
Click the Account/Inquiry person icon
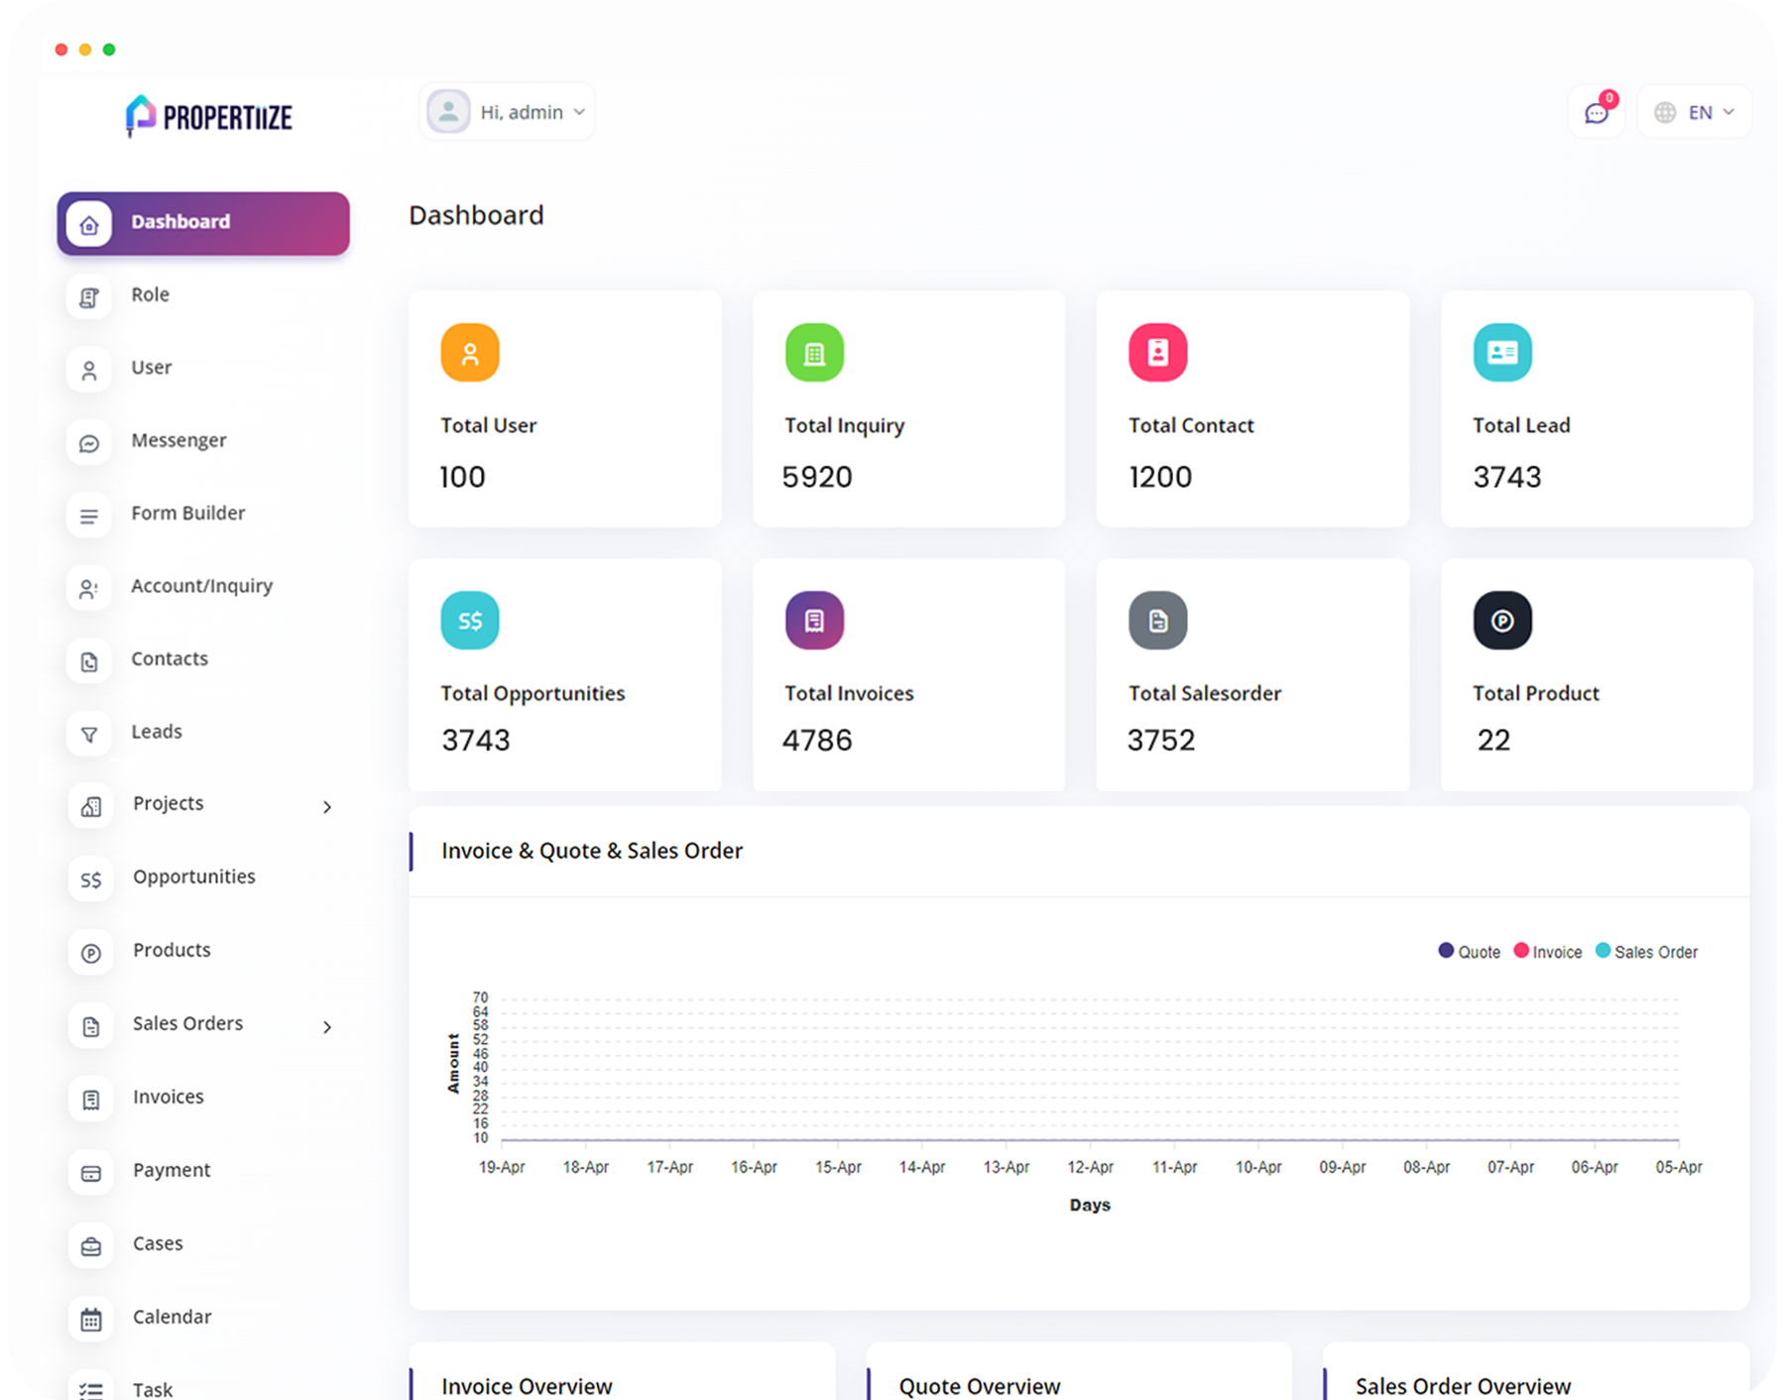point(89,588)
